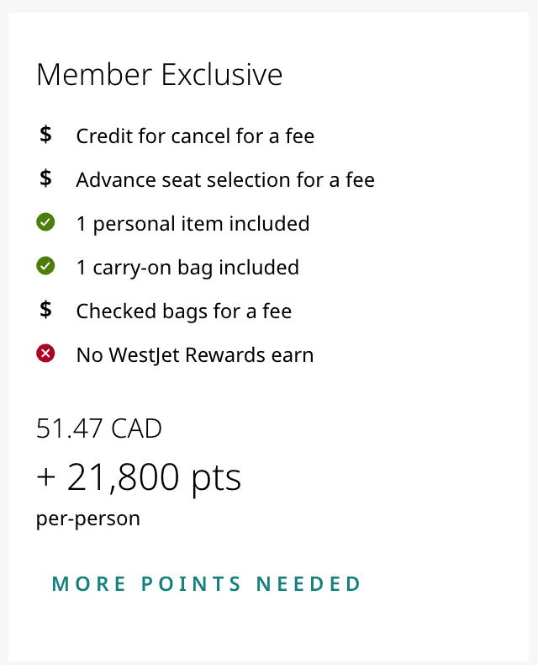Click the 21,800 points amount

point(124,477)
